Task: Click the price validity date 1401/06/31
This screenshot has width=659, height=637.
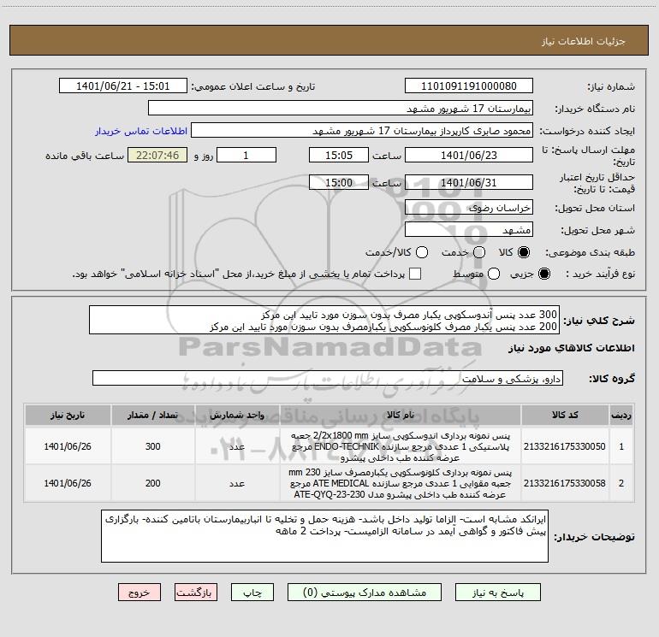Action: coord(469,182)
